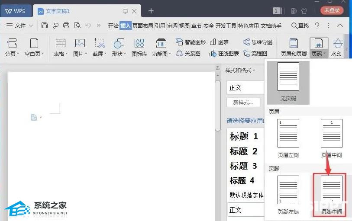Switch to the 安全 ribbon tab
Screen dimensions: 352x221
tap(209, 26)
